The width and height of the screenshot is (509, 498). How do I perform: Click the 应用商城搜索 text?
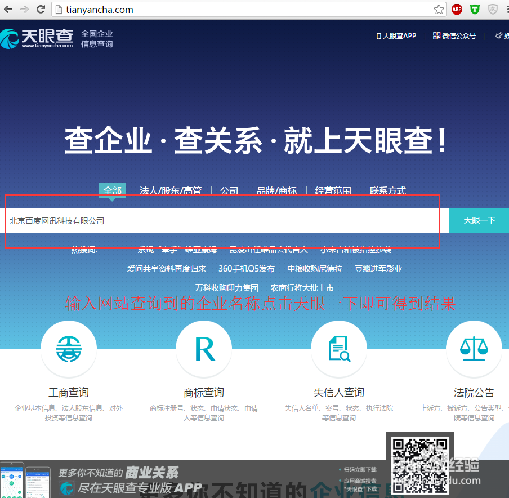[360, 481]
